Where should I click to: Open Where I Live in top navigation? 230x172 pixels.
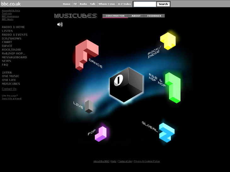click(106, 4)
